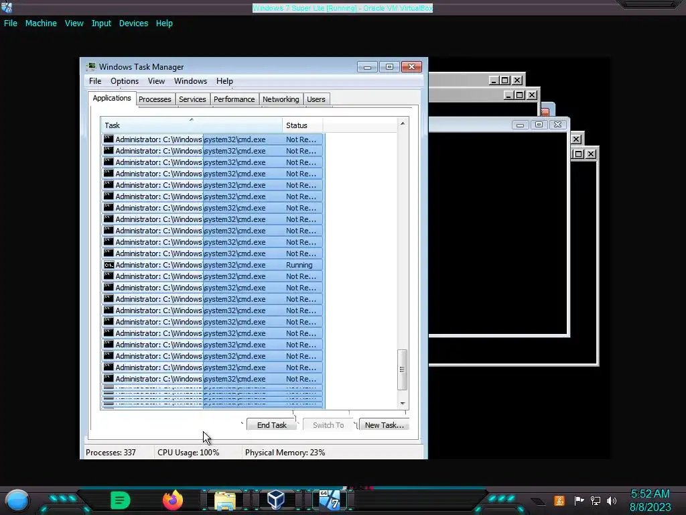This screenshot has width=686, height=515.
Task: Open the network tray icon
Action: (x=596, y=500)
